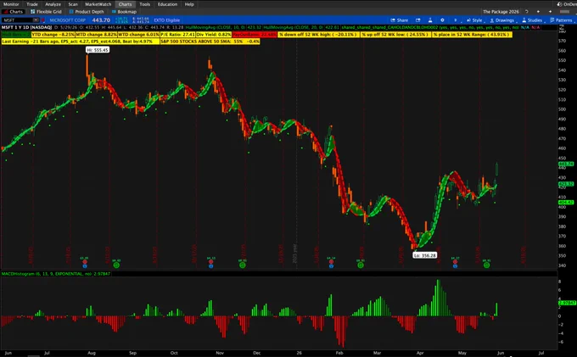Click the EXTO Eligible label
The image size is (577, 357).
click(x=167, y=20)
